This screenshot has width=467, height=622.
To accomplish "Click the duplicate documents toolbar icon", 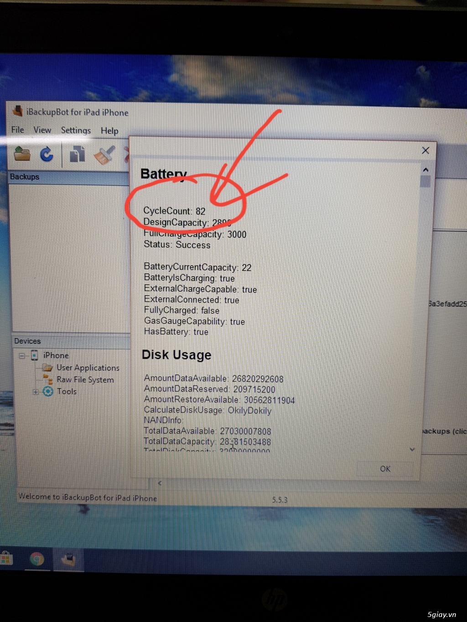I will pos(77,154).
